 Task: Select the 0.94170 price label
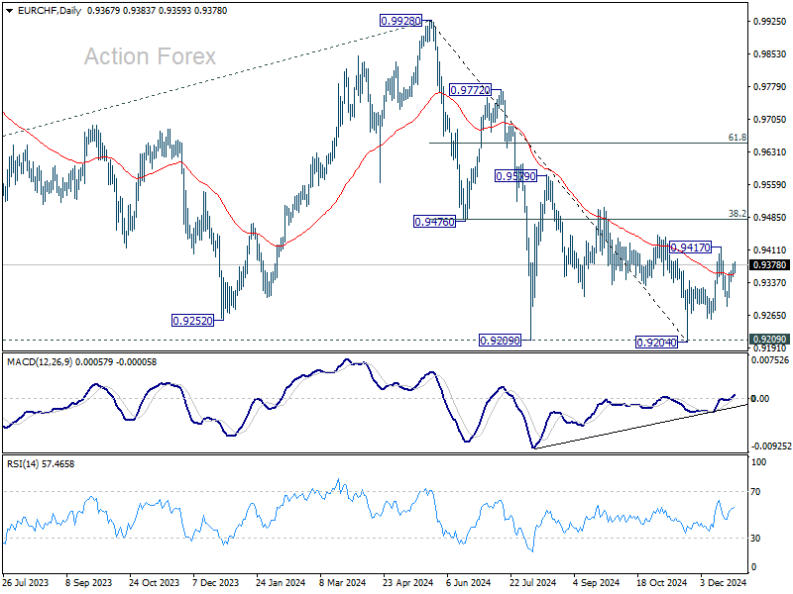pos(690,247)
